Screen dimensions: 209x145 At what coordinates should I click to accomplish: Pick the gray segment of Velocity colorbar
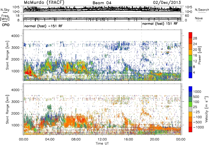coord(190,109)
